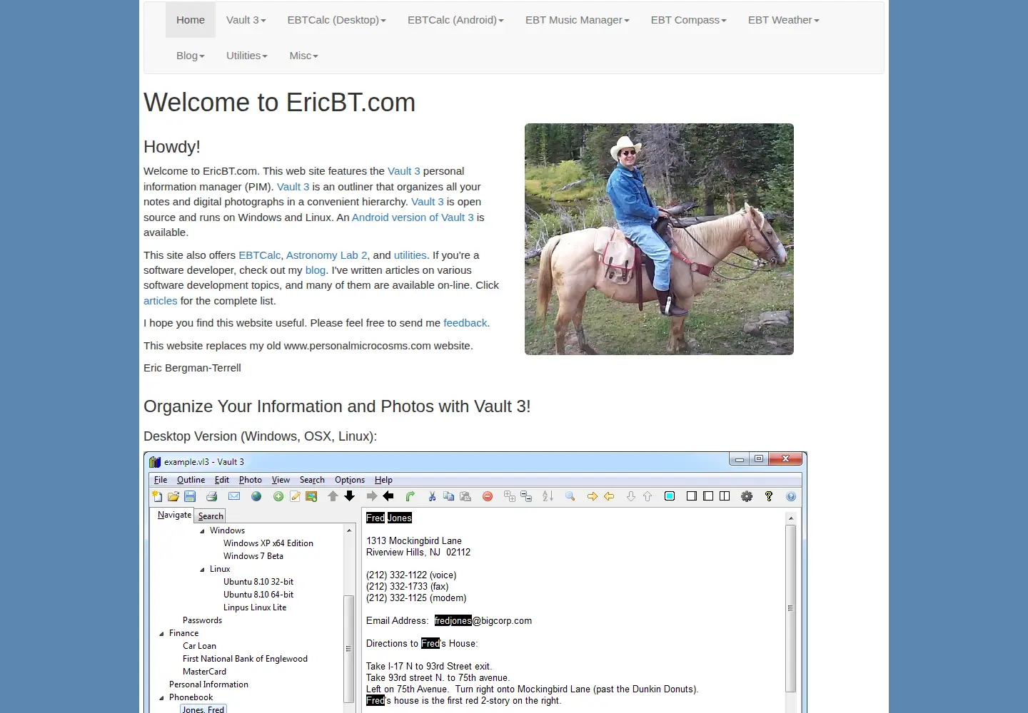Click the feedback link
The image size is (1028, 713).
point(465,323)
